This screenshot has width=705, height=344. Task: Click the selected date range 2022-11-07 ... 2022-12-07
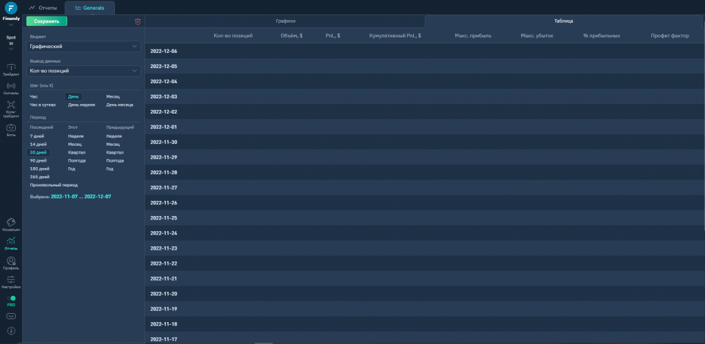[x=81, y=197]
